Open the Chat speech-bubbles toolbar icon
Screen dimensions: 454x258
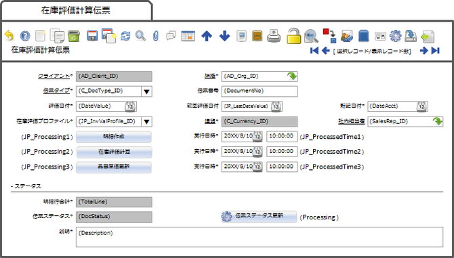(171, 36)
